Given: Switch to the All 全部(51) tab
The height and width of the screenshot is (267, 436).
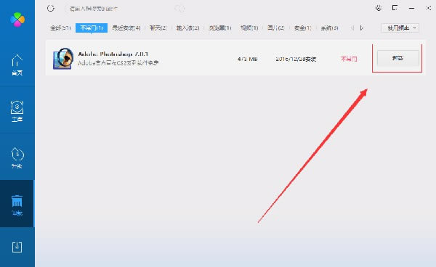Looking at the screenshot, I should coord(60,28).
